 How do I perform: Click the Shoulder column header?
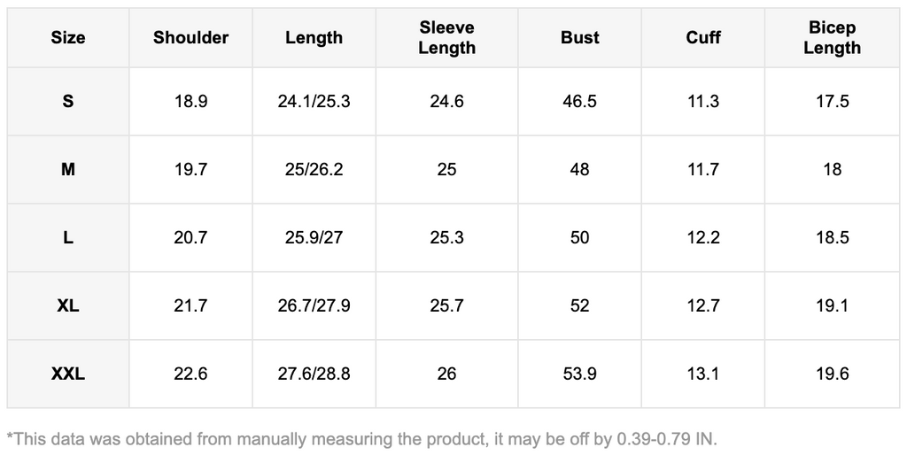pyautogui.click(x=190, y=37)
